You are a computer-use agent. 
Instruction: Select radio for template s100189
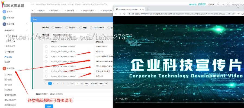46,47
